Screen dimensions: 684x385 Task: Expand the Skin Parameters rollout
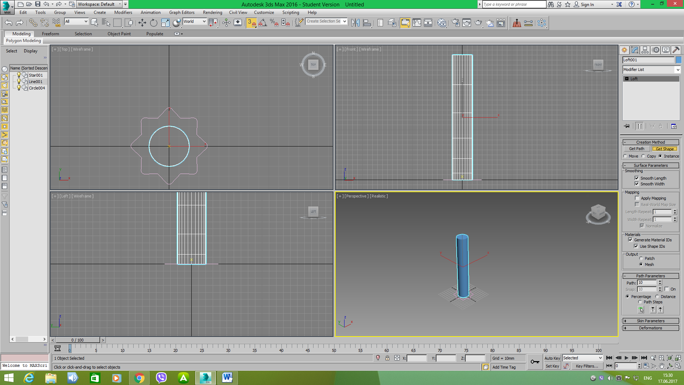[x=651, y=321]
